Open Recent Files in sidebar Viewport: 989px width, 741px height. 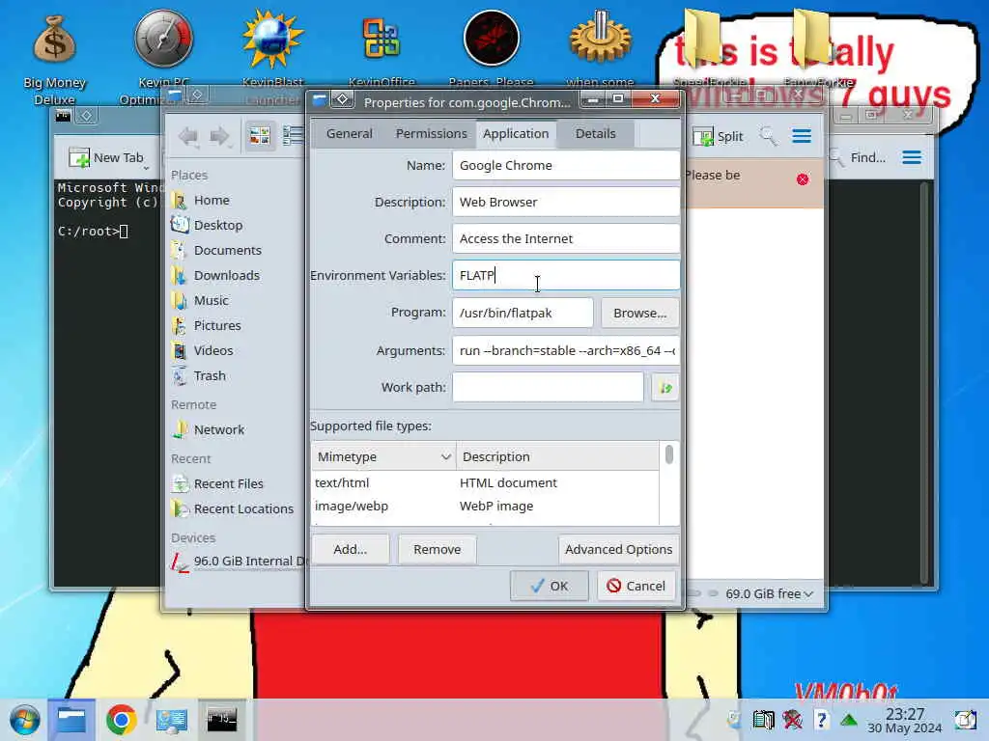point(231,483)
